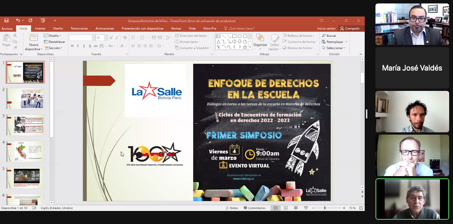Align text left
Viewport: 453px width, 224px height.
[x=133, y=46]
